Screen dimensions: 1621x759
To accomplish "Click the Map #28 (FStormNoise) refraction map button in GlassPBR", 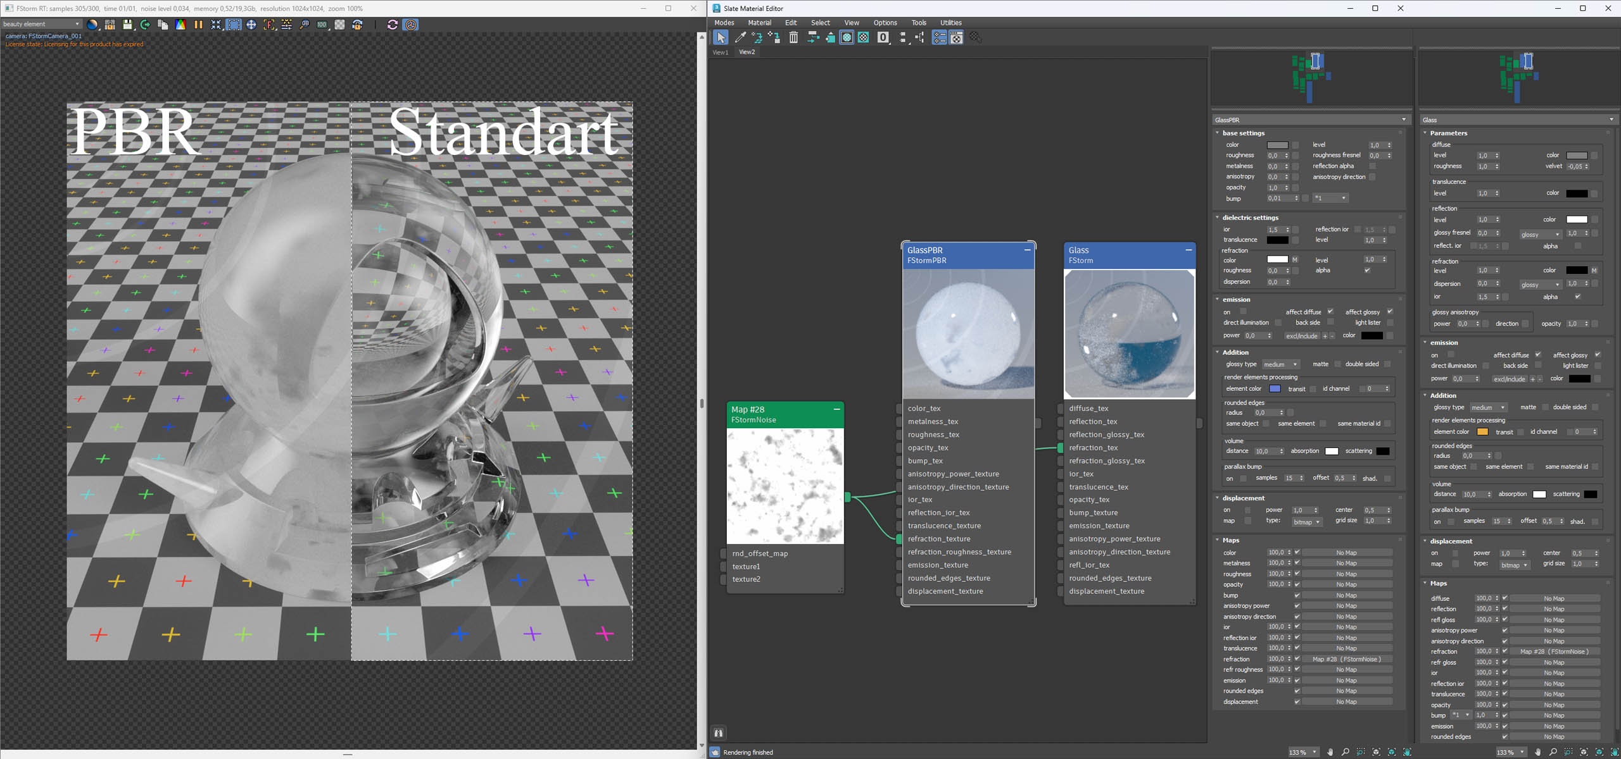I will pyautogui.click(x=1346, y=659).
